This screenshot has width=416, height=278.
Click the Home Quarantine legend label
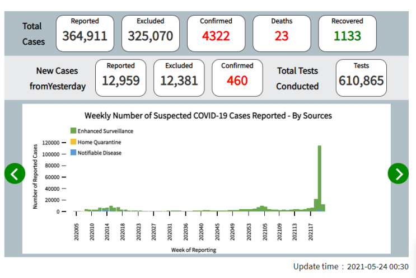pos(99,142)
